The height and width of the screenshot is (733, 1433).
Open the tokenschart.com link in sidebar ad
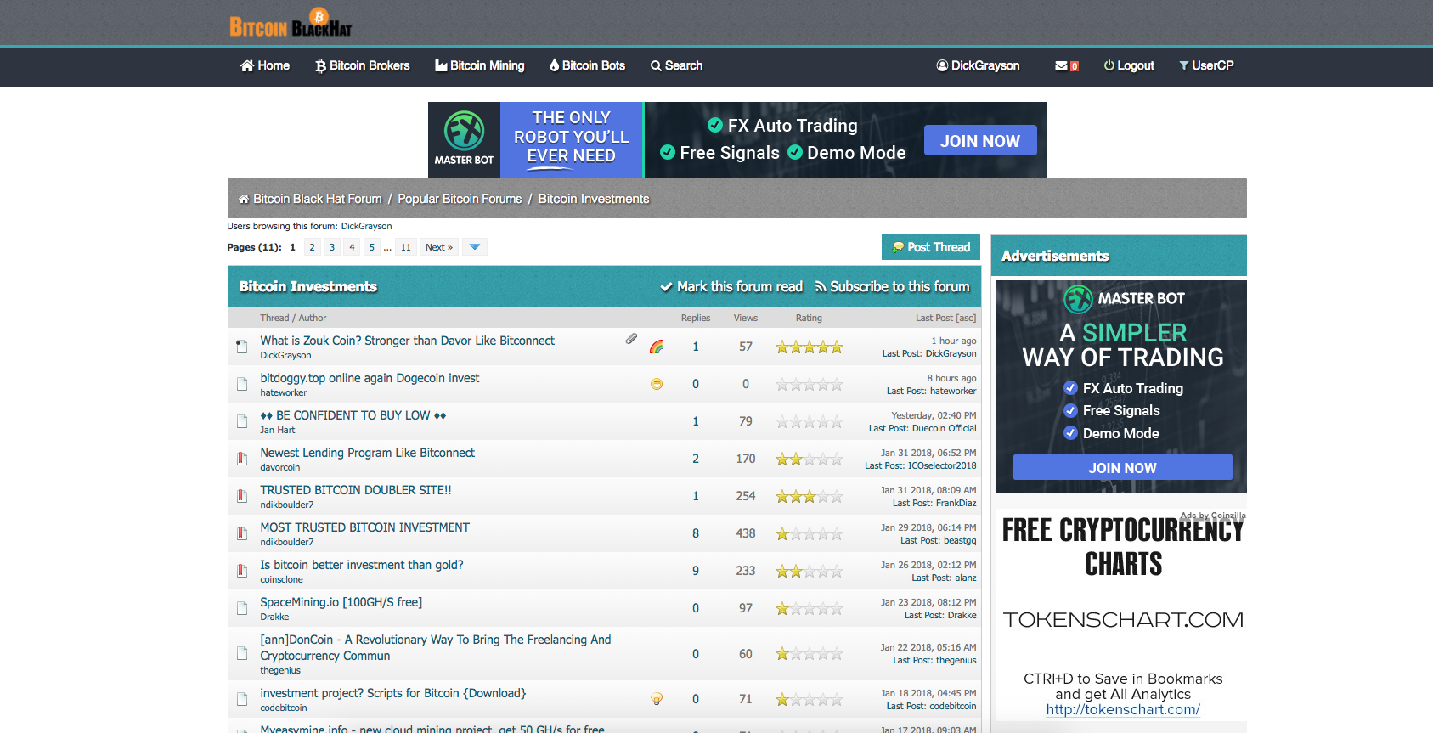pyautogui.click(x=1123, y=709)
